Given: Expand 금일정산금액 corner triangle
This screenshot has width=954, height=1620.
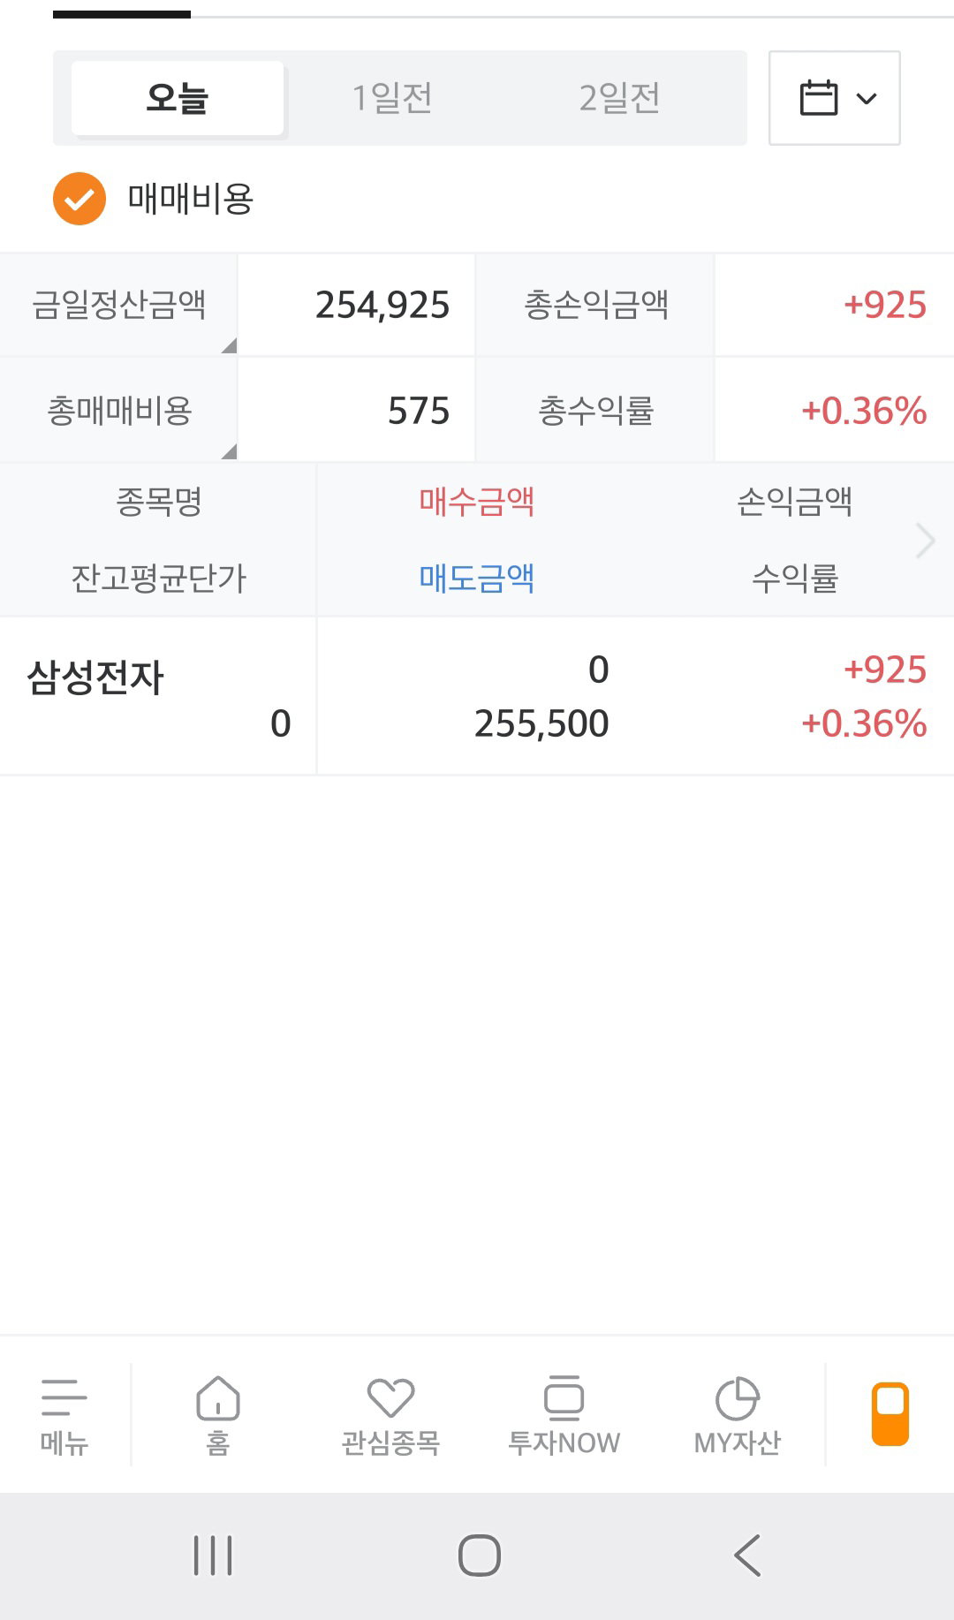Looking at the screenshot, I should tap(229, 345).
